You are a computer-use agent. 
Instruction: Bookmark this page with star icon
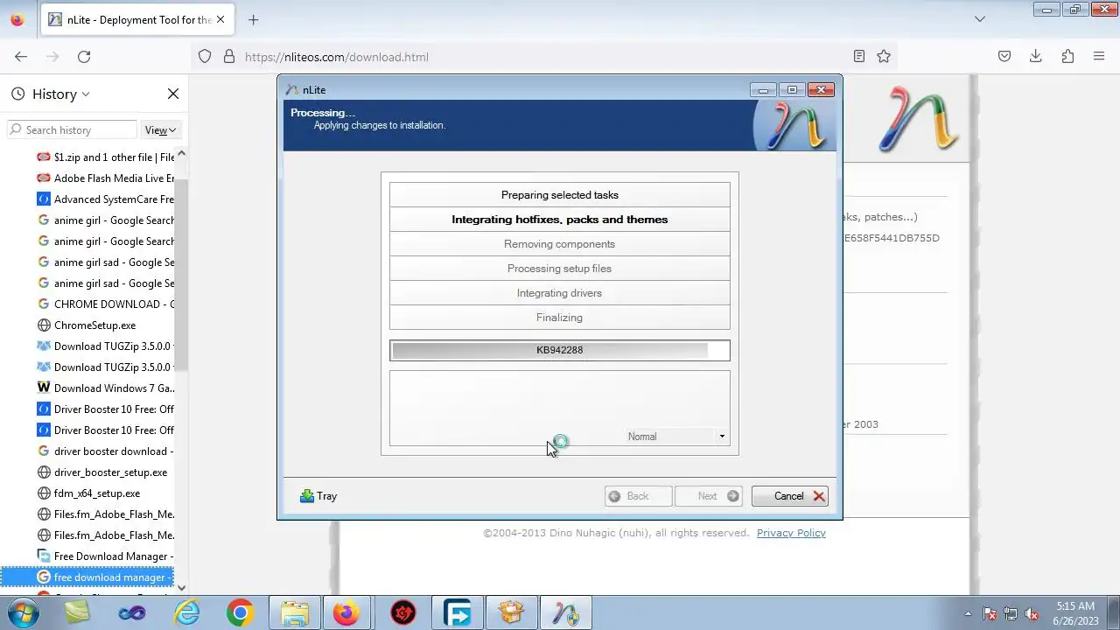(x=884, y=57)
